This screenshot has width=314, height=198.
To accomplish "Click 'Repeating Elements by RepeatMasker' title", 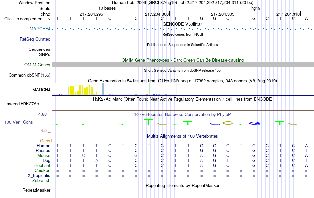I will (182, 185).
